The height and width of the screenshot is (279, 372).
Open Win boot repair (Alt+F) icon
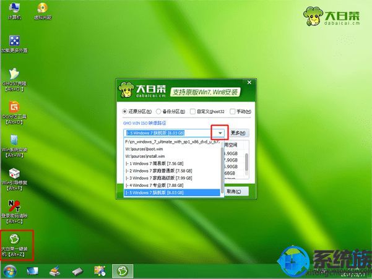(14, 179)
